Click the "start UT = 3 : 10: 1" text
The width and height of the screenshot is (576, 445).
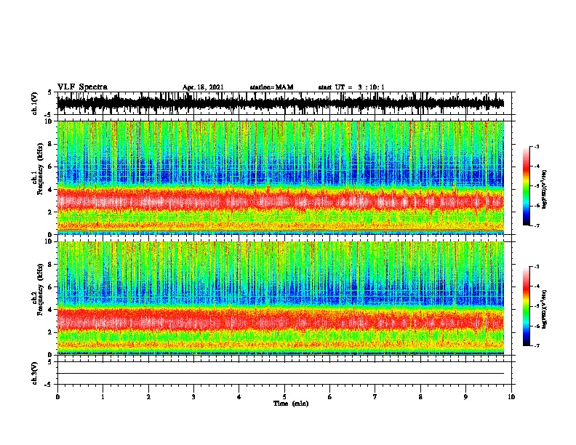(x=351, y=87)
